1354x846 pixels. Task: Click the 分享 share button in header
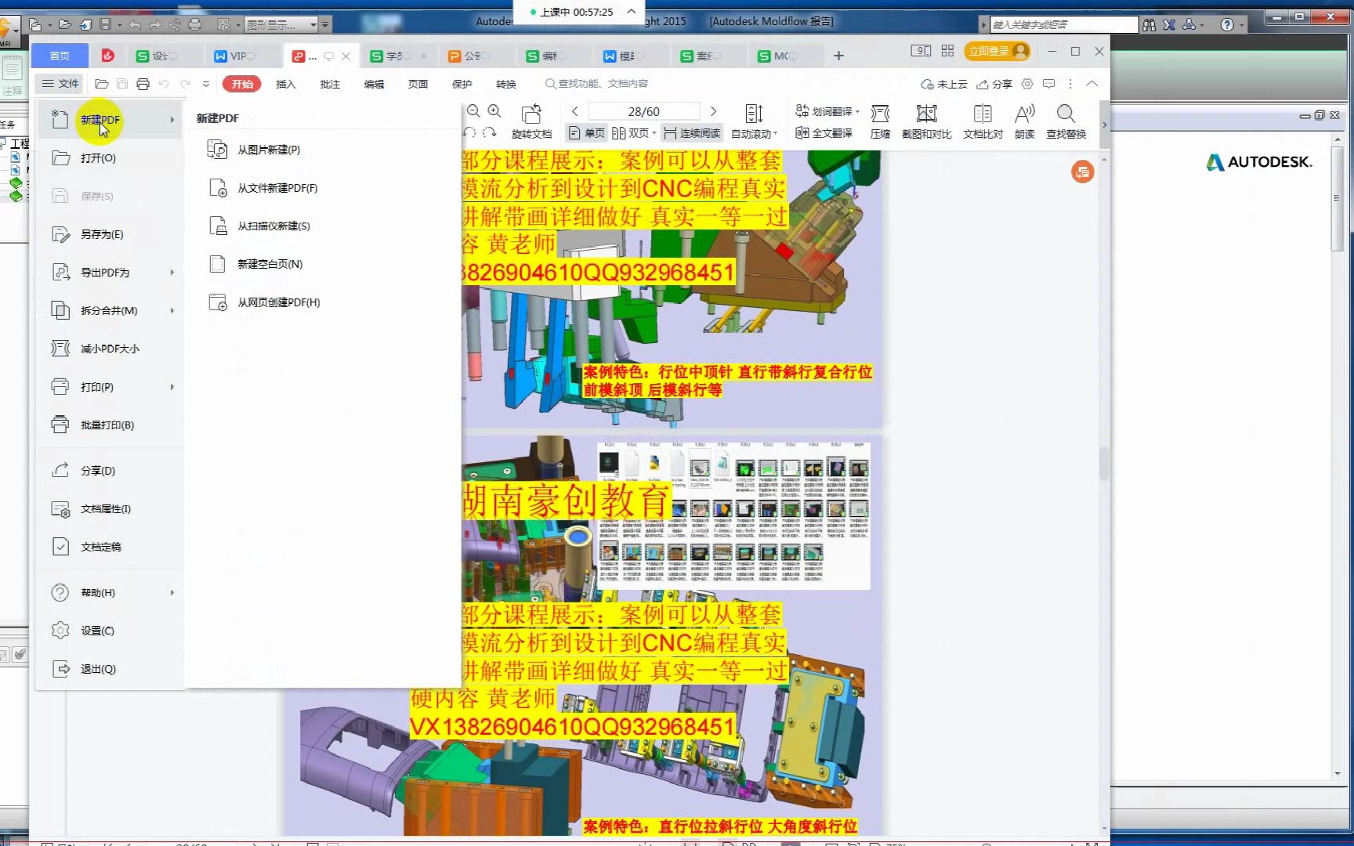pos(994,84)
